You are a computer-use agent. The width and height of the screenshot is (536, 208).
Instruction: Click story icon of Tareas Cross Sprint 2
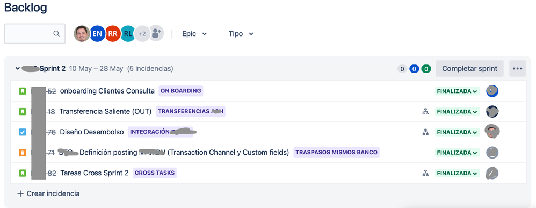tap(22, 173)
